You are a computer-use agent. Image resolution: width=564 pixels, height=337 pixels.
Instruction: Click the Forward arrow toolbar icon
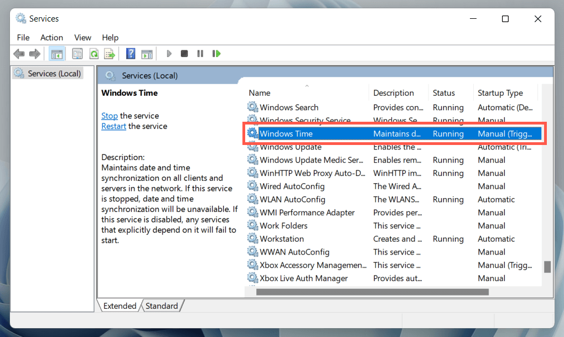pyautogui.click(x=34, y=54)
